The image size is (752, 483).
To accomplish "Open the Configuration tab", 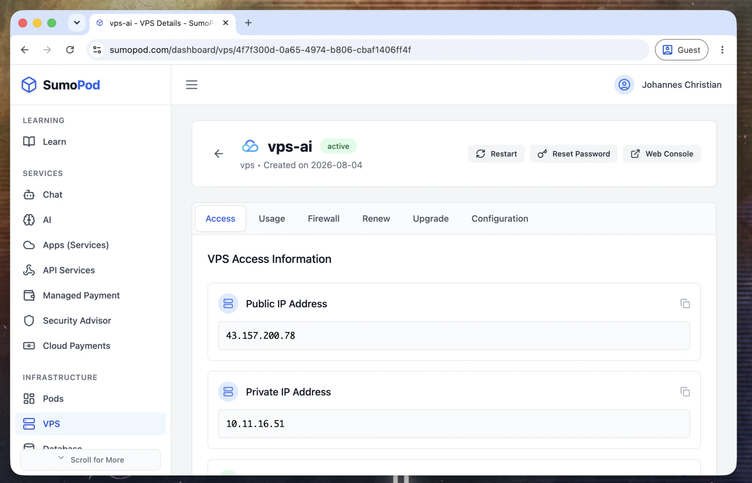I will (500, 219).
